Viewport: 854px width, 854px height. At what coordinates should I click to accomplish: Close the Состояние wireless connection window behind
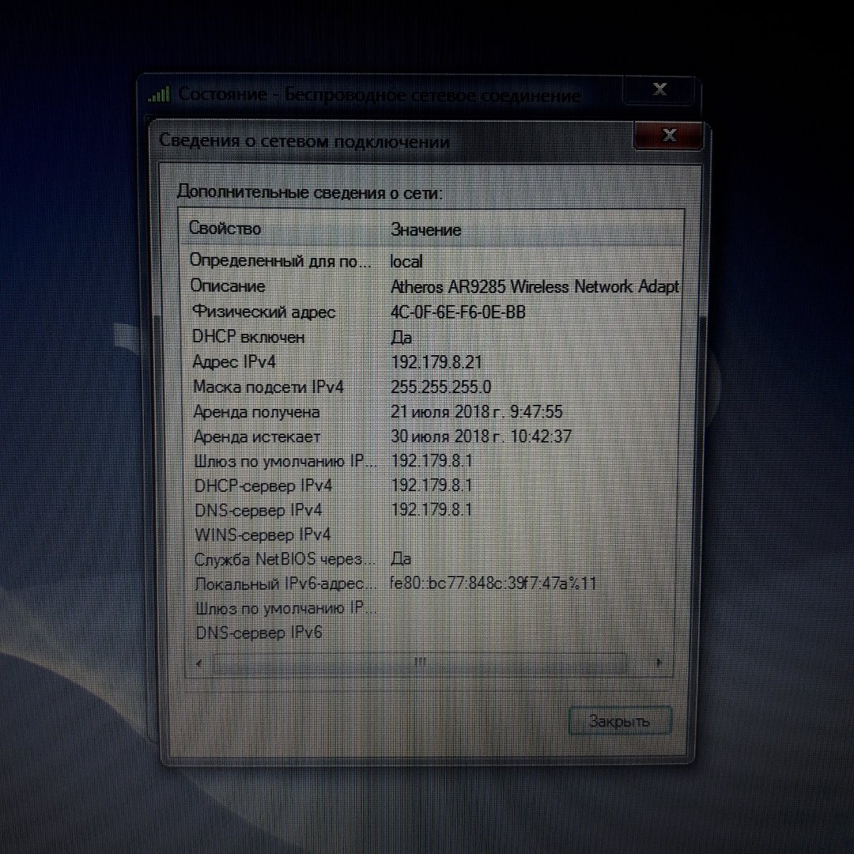pos(659,89)
